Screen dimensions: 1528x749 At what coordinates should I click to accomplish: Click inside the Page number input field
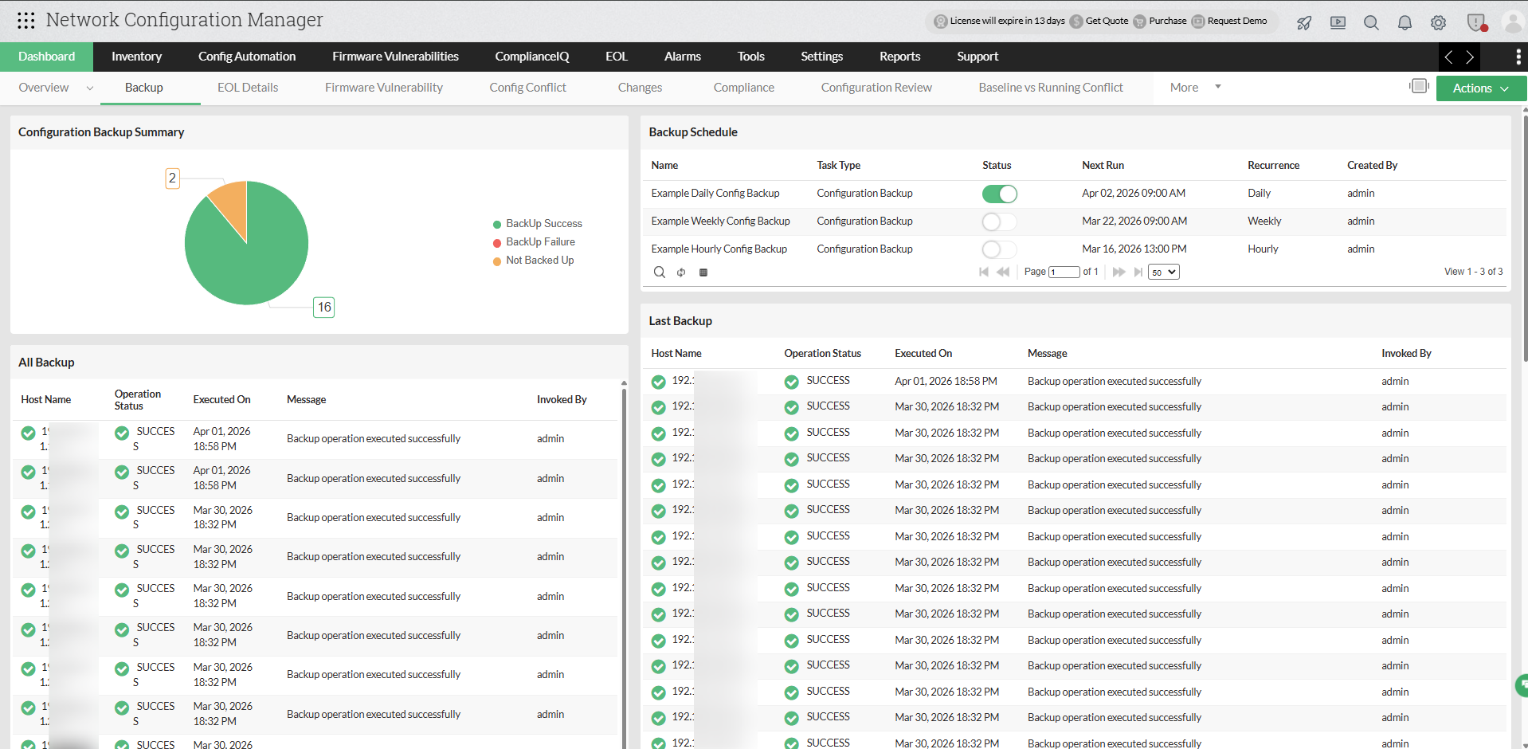pos(1064,272)
